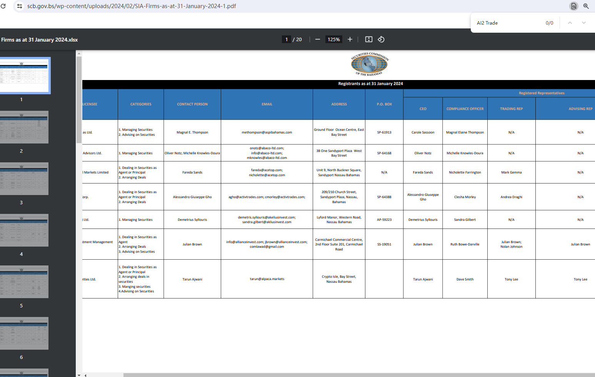The width and height of the screenshot is (595, 377).
Task: Open site information icon beside the URL
Action: [20, 6]
